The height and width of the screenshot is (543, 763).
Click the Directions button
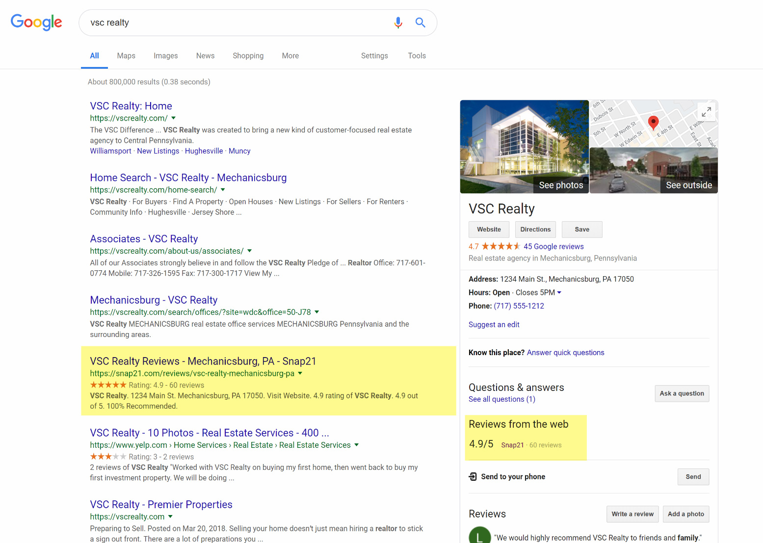(535, 230)
